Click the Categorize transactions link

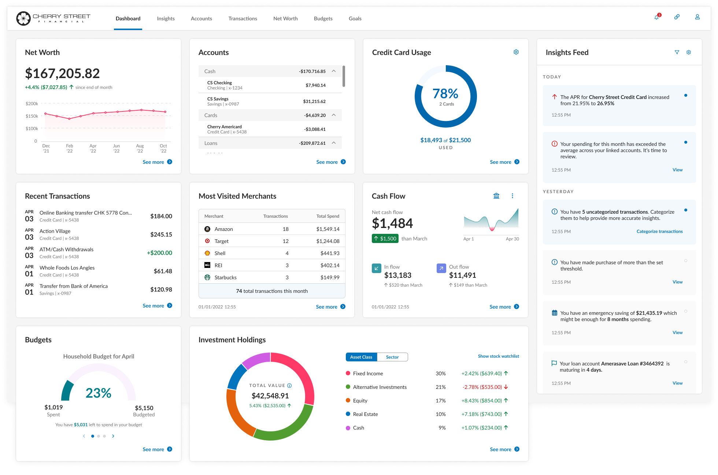coord(659,231)
